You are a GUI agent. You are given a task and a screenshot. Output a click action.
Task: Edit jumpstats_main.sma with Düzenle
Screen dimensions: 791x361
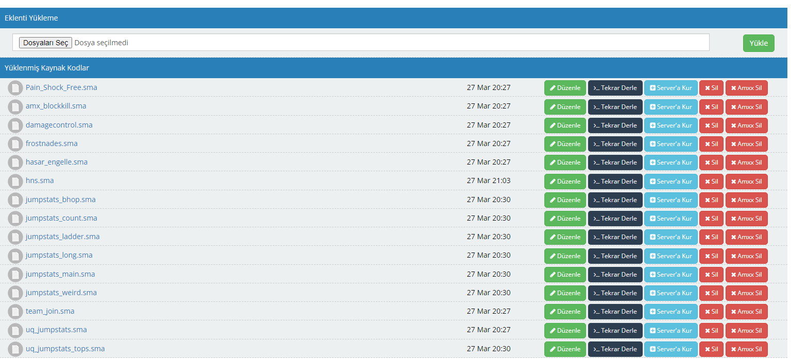tap(565, 275)
